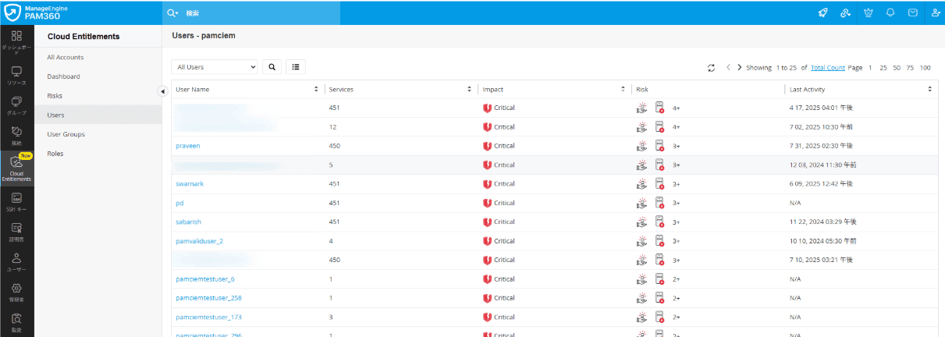Viewport: 945px width, 337px height.
Task: Click the mail envelope icon in header
Action: (913, 12)
